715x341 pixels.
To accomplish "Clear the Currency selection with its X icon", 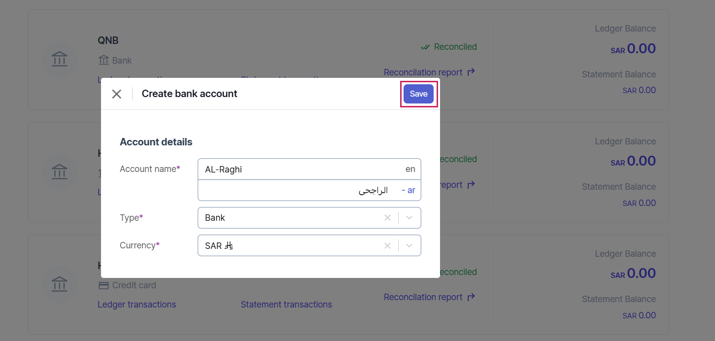I will (387, 245).
